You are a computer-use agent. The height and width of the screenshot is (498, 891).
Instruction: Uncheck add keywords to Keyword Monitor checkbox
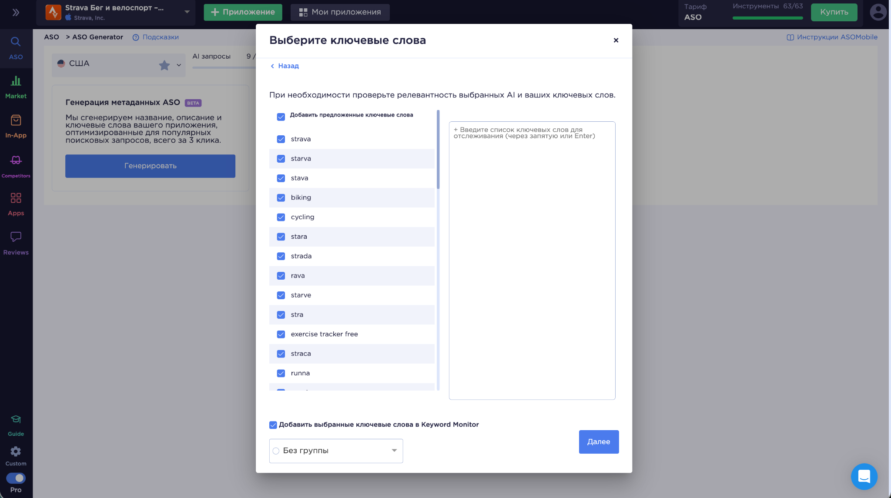click(x=273, y=425)
